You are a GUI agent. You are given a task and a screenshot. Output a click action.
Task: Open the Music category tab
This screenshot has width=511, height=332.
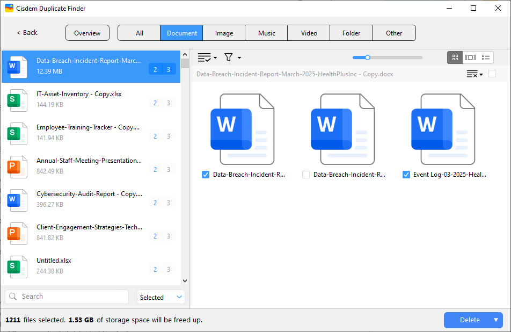pos(266,33)
